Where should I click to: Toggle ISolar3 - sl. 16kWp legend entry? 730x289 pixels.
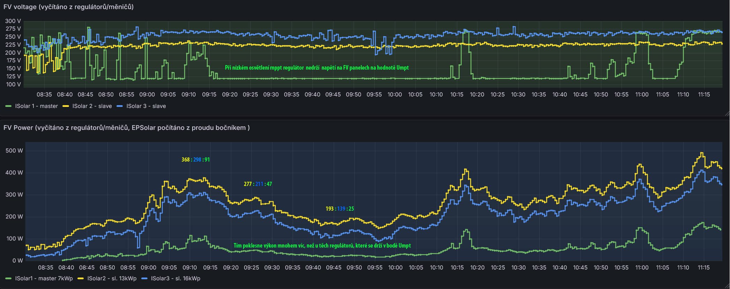click(x=175, y=279)
